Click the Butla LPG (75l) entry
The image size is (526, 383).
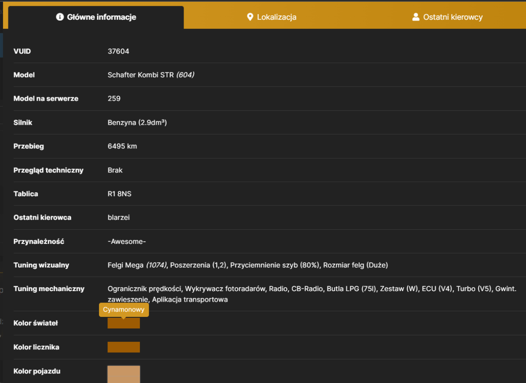pos(351,289)
